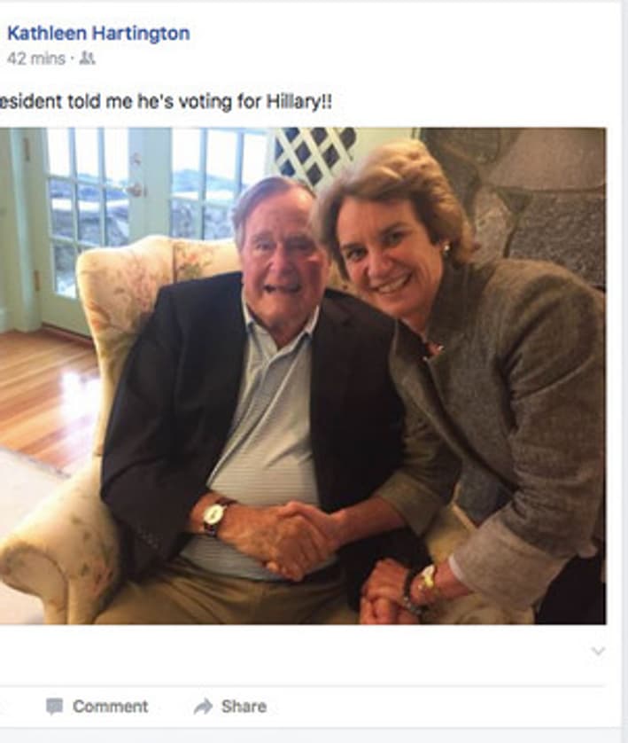The image size is (628, 743).
Task: Click the Share arrow icon
Action: (x=203, y=707)
